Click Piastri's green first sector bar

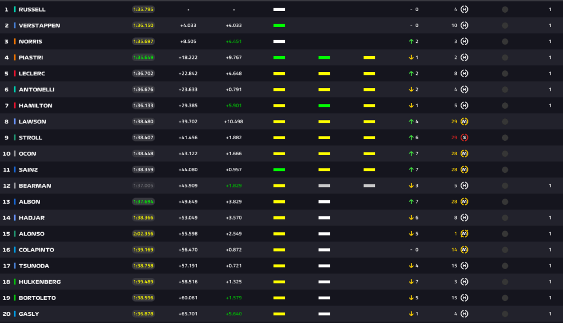(279, 57)
